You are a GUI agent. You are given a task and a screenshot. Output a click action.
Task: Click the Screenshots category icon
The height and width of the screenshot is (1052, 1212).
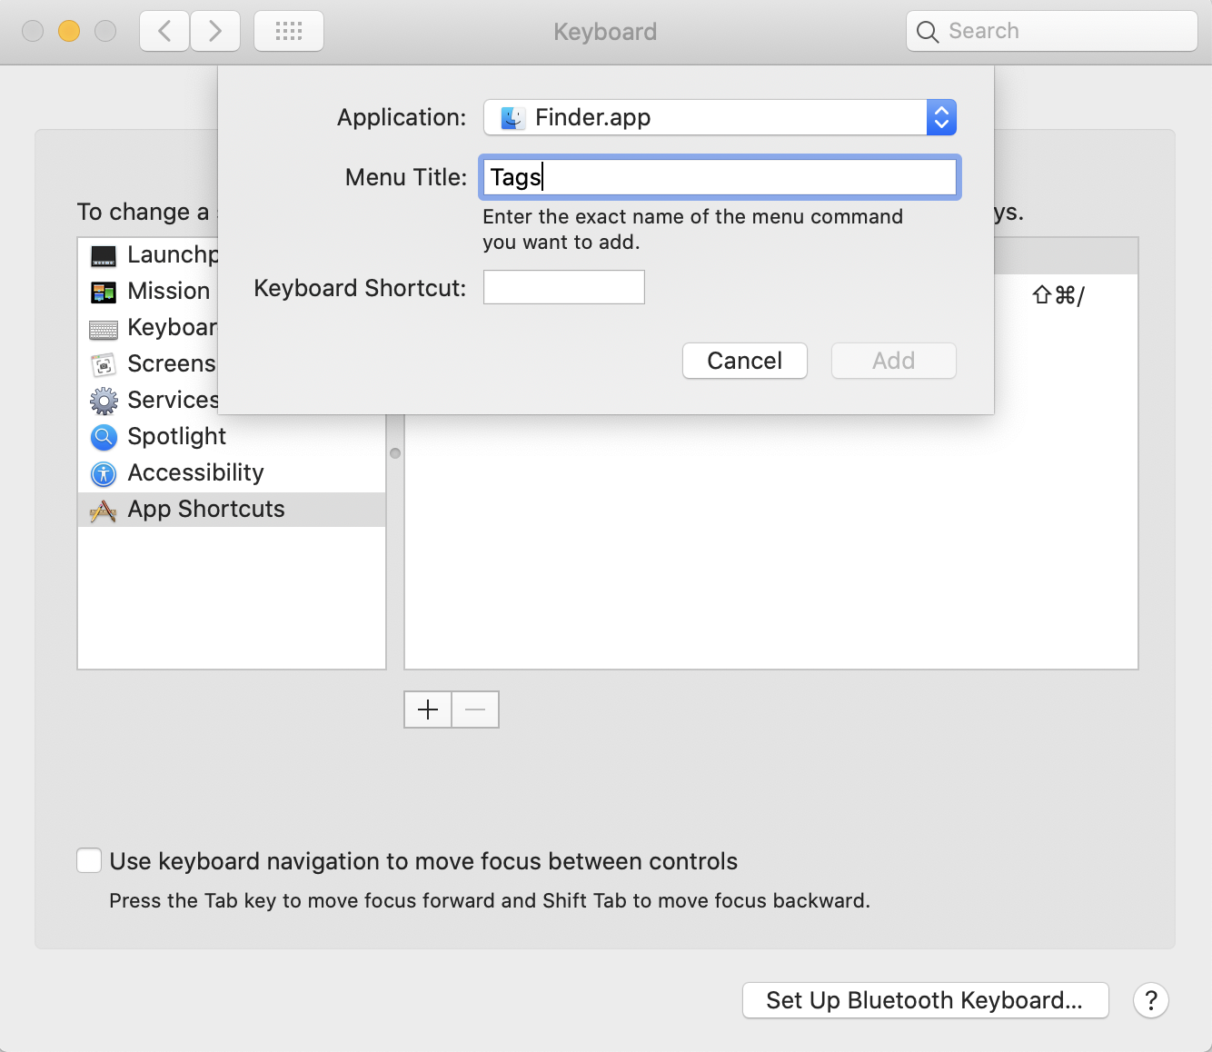[104, 365]
